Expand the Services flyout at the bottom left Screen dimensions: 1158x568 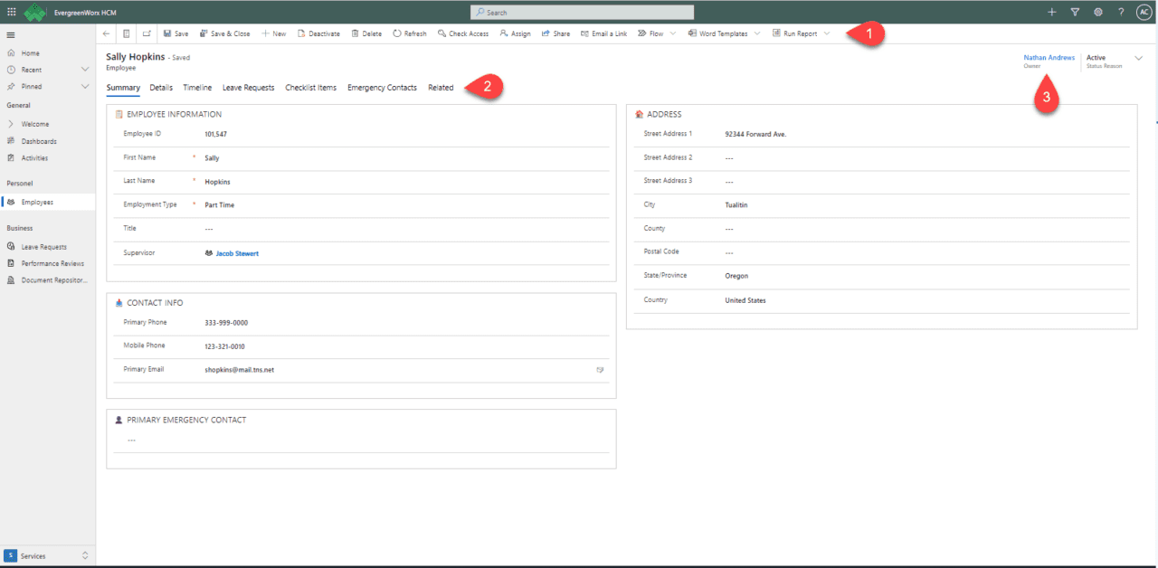coord(85,556)
